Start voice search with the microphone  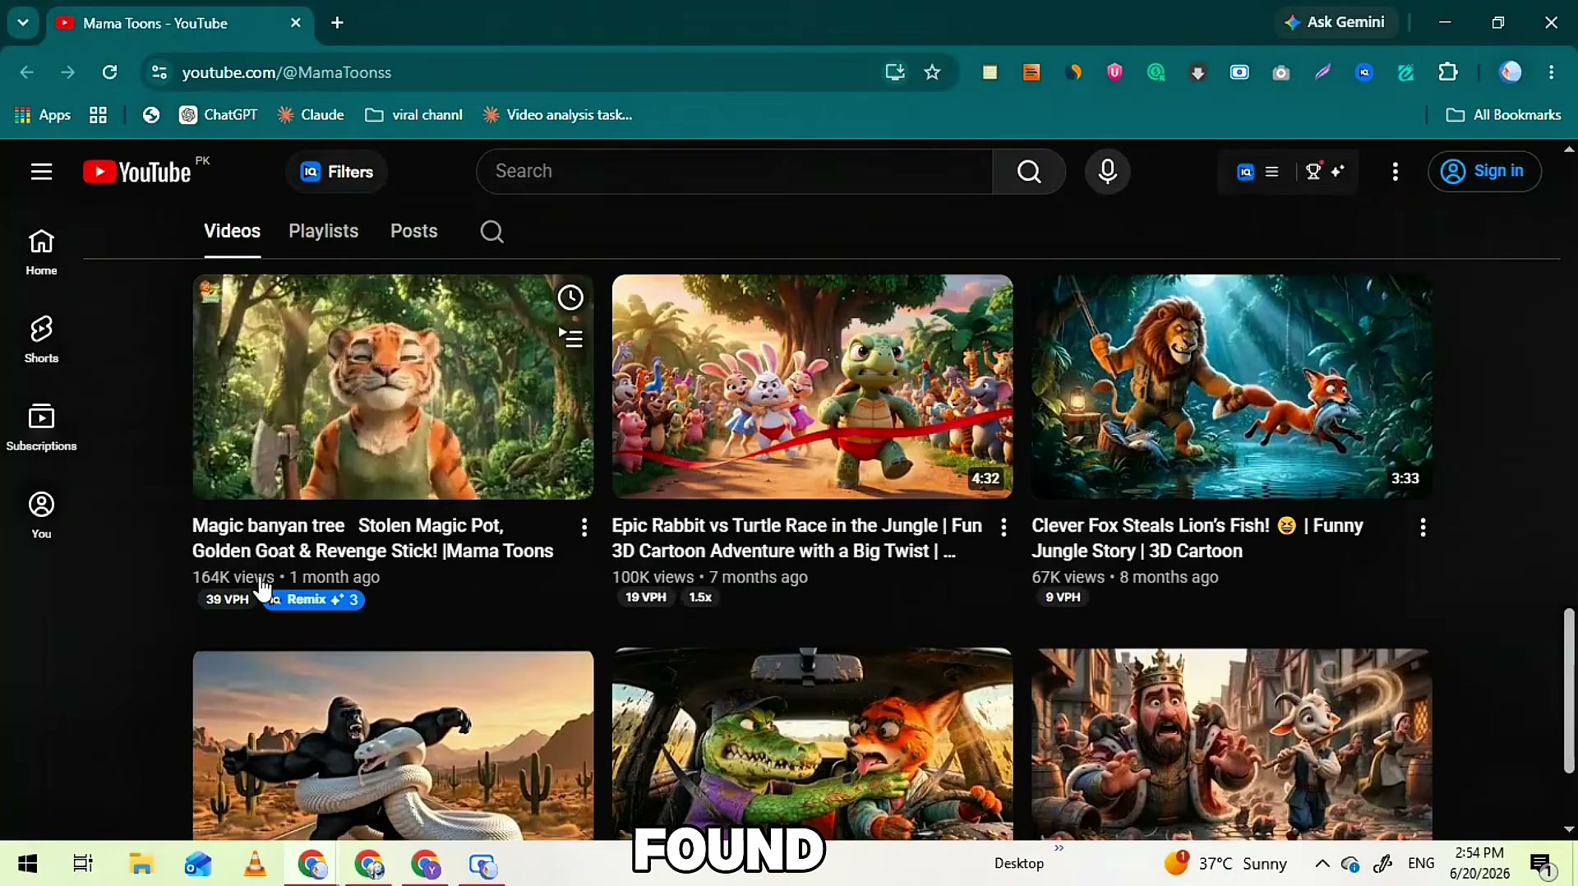pos(1107,172)
